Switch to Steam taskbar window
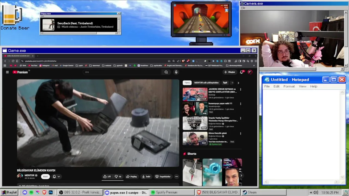 (264, 192)
